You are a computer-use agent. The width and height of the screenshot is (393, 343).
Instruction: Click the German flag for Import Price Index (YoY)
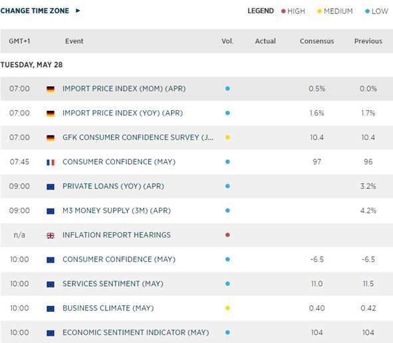point(51,113)
